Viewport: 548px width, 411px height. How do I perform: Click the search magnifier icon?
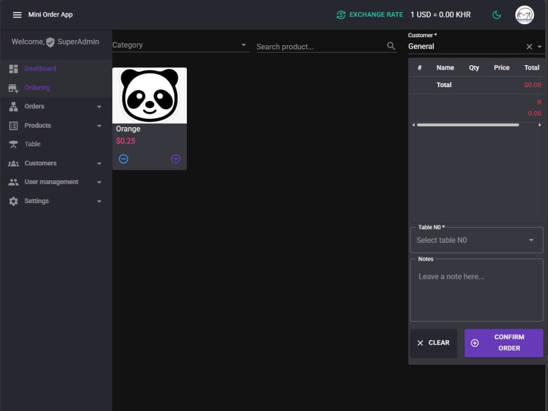[391, 46]
